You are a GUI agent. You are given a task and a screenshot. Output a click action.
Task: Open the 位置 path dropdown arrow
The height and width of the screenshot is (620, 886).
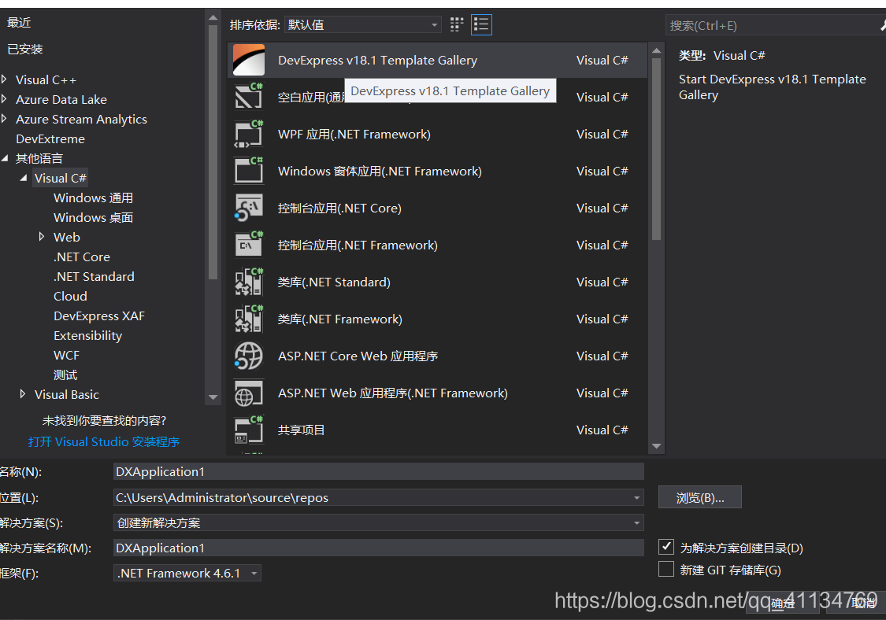pyautogui.click(x=637, y=497)
